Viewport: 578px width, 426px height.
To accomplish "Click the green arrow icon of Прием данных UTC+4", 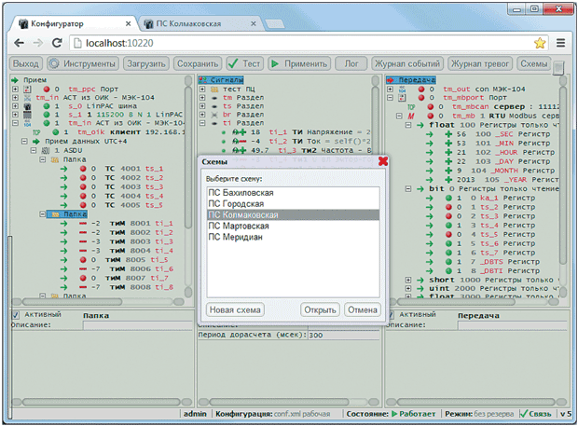I will click(35, 141).
